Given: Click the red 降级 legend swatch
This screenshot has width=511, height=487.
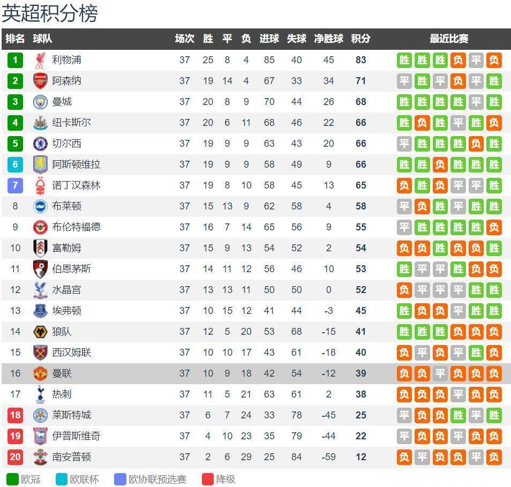Looking at the screenshot, I should (x=208, y=479).
